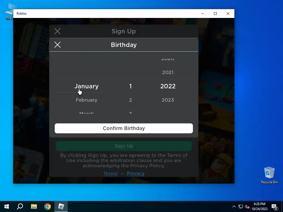Screen dimensions: 283x212
Task: Click the green Sign Up button
Action: click(124, 146)
